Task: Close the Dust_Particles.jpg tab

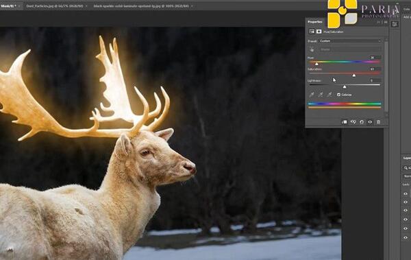Action: 86,5
